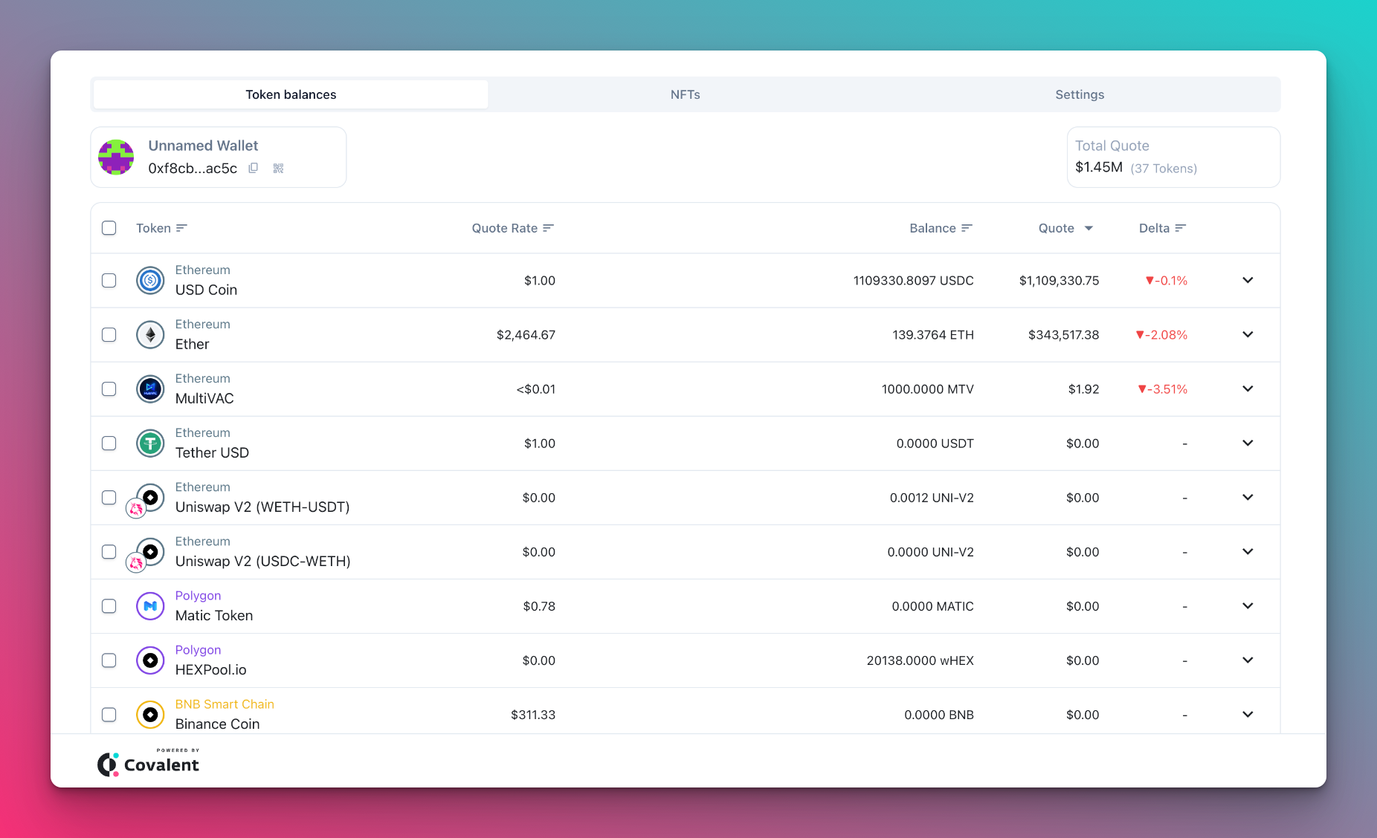
Task: Copy the wallet address icon
Action: tap(254, 168)
